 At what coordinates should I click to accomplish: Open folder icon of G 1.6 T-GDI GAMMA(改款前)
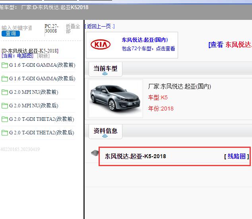(x=5, y=65)
